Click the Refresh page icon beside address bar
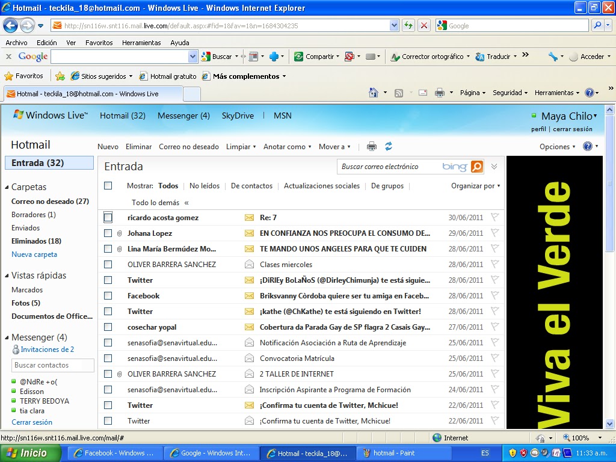616x462 pixels. pos(408,25)
